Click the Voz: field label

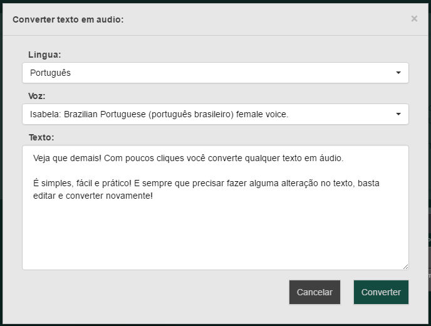click(36, 96)
